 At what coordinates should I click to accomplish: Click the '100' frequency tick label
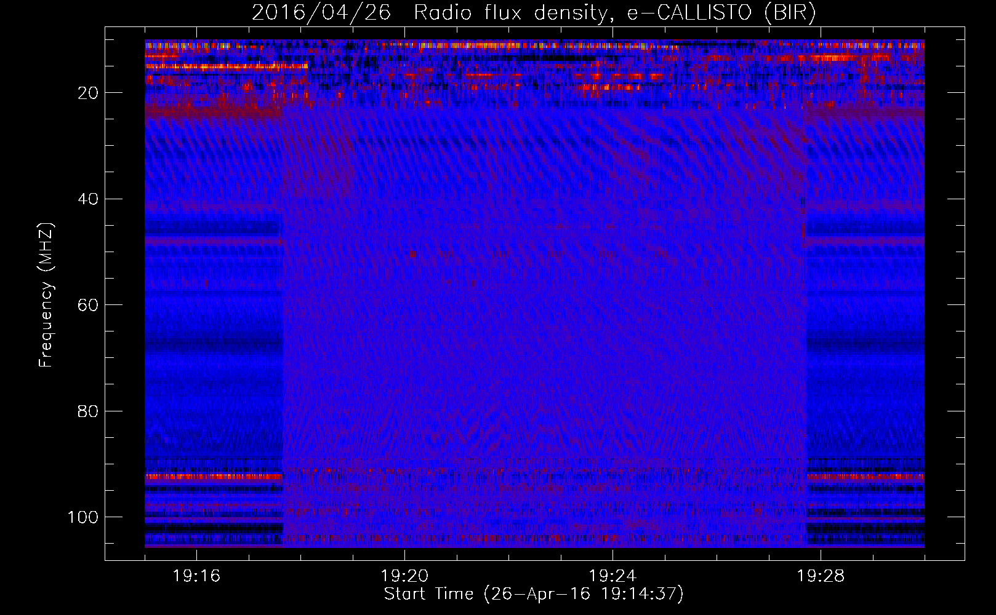(83, 517)
